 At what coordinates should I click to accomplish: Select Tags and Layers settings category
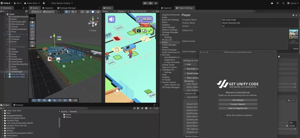(x=169, y=67)
